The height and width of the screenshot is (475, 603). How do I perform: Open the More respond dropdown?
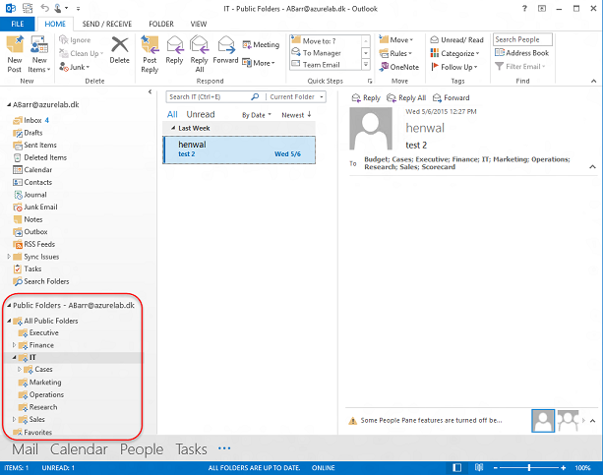[x=259, y=63]
